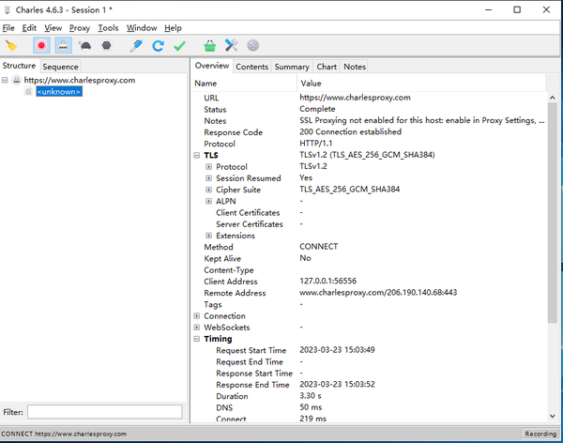This screenshot has height=443, width=563.
Task: Toggle the red Record button in toolbar
Action: [41, 45]
